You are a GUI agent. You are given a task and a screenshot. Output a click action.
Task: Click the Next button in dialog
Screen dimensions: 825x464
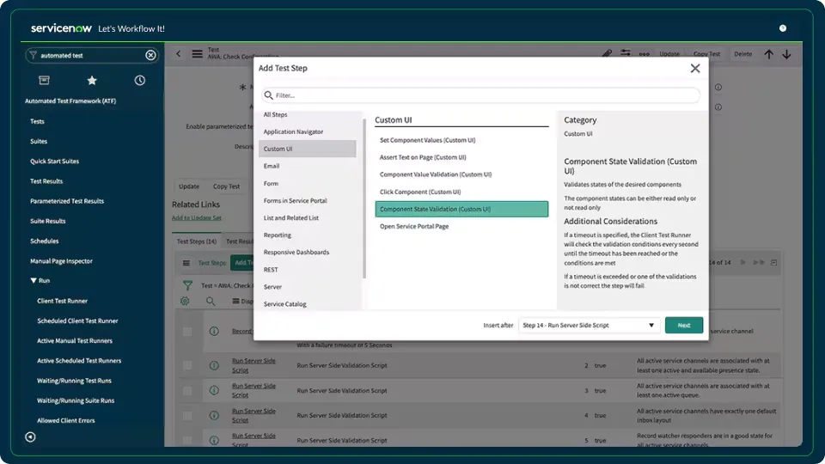pyautogui.click(x=683, y=325)
